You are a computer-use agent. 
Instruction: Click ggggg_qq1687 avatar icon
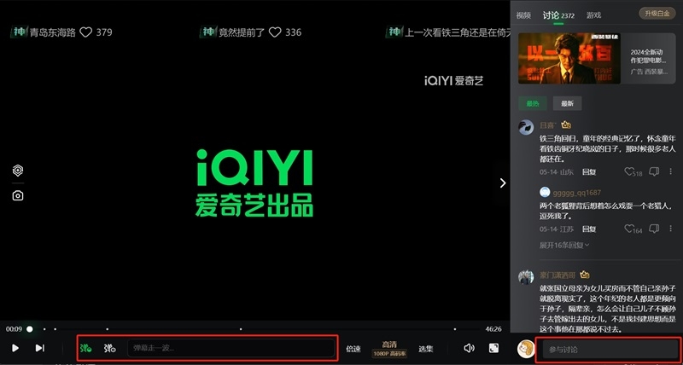coord(545,192)
